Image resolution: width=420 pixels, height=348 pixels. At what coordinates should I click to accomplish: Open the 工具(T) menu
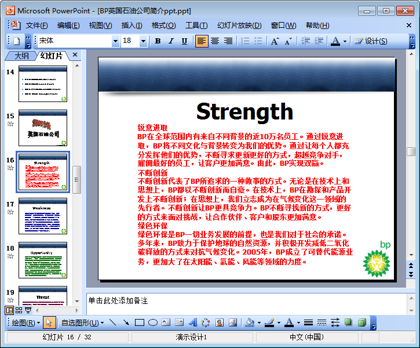196,26
